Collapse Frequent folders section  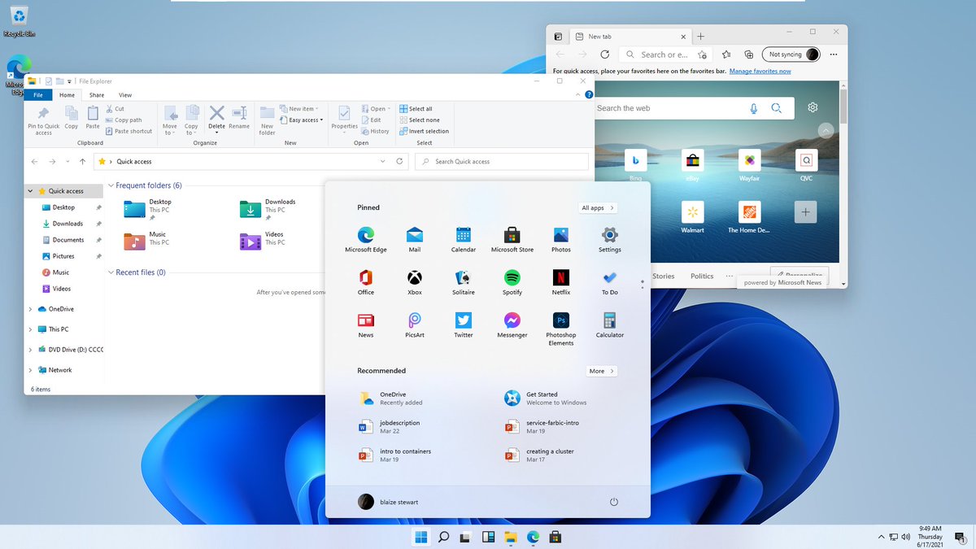click(111, 185)
